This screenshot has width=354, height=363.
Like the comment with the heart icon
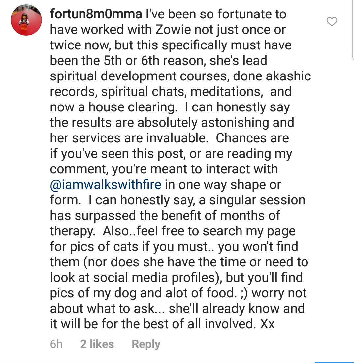coord(332,22)
